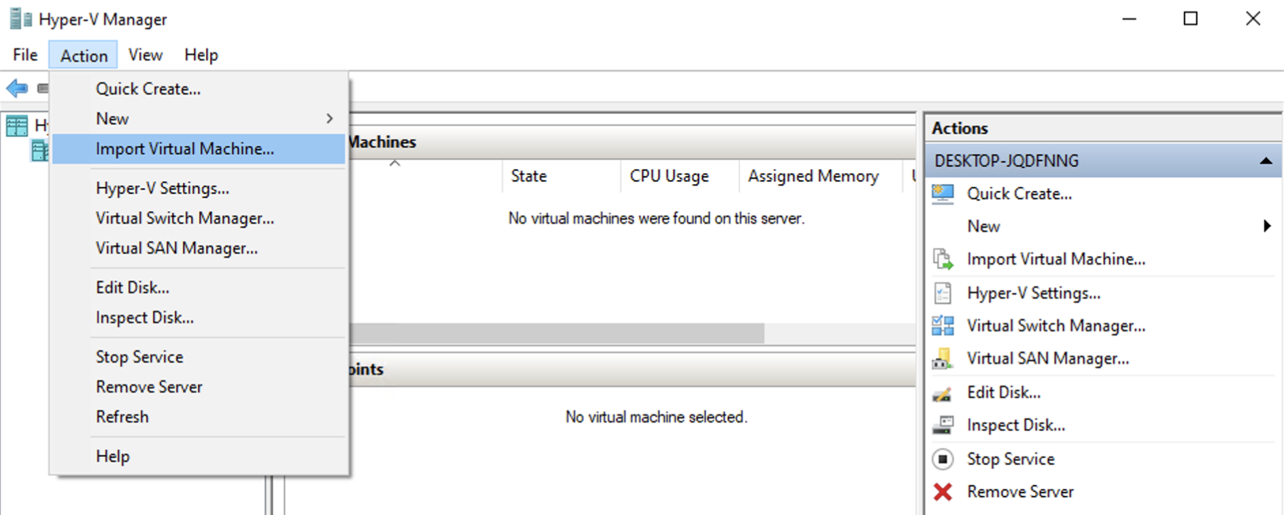Click the Quick Create icon in Actions pane

click(943, 194)
